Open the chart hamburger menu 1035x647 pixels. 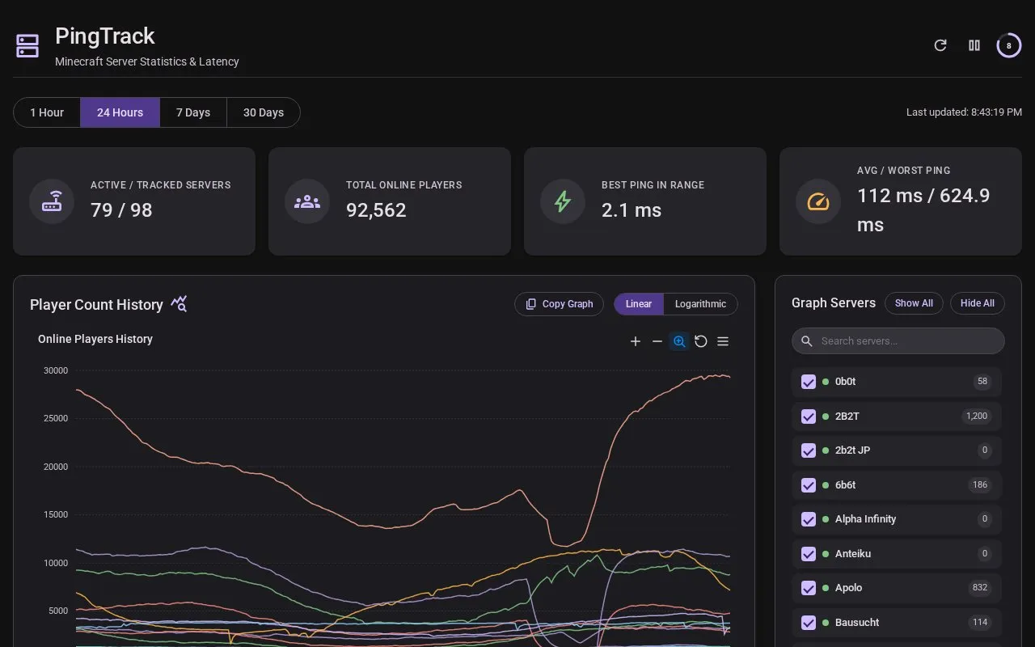tap(723, 341)
